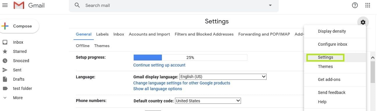Open the Google apps grid icon
377x111 pixels.
368,5
